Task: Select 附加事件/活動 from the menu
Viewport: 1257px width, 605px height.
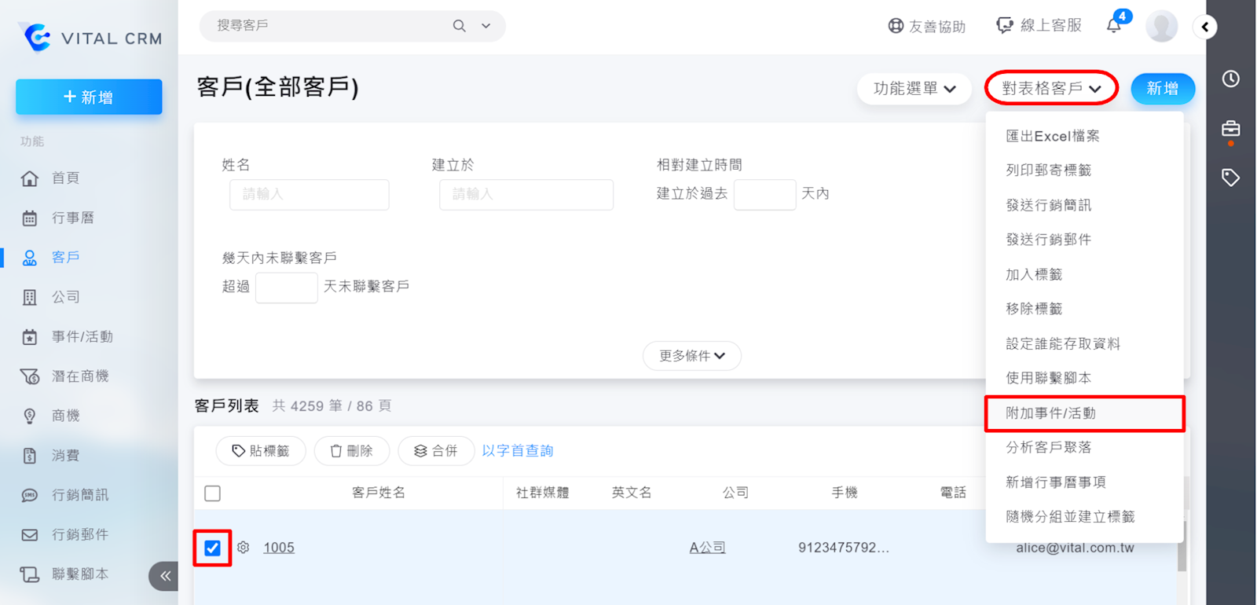Action: [x=1050, y=413]
